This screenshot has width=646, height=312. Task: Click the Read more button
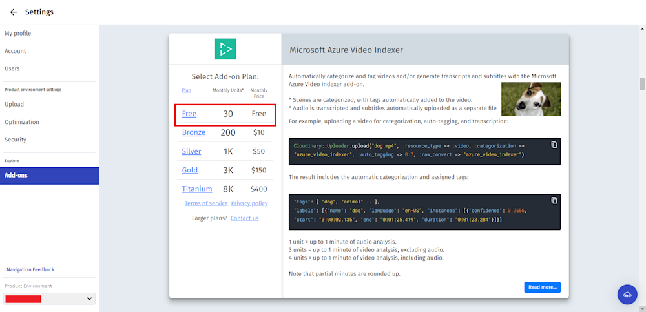pyautogui.click(x=542, y=287)
